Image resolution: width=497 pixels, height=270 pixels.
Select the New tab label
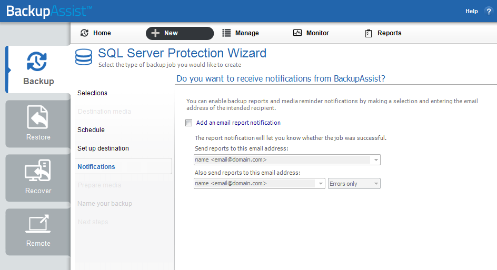pyautogui.click(x=171, y=33)
